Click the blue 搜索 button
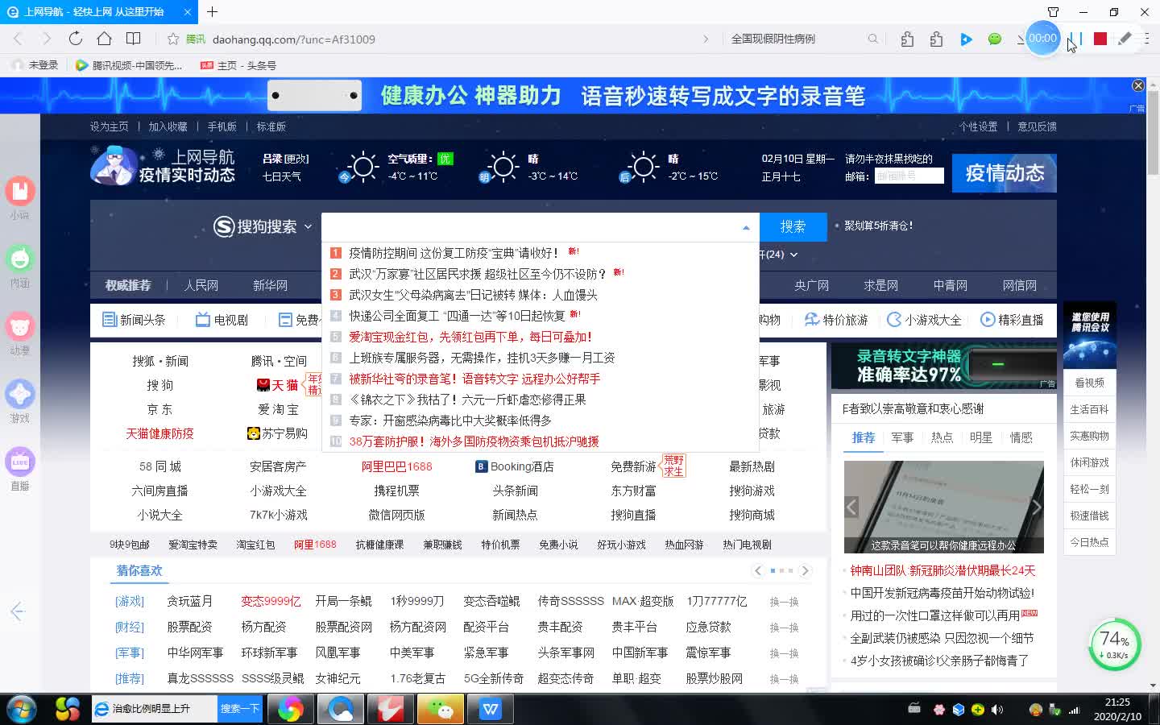The image size is (1160, 725). coord(793,226)
